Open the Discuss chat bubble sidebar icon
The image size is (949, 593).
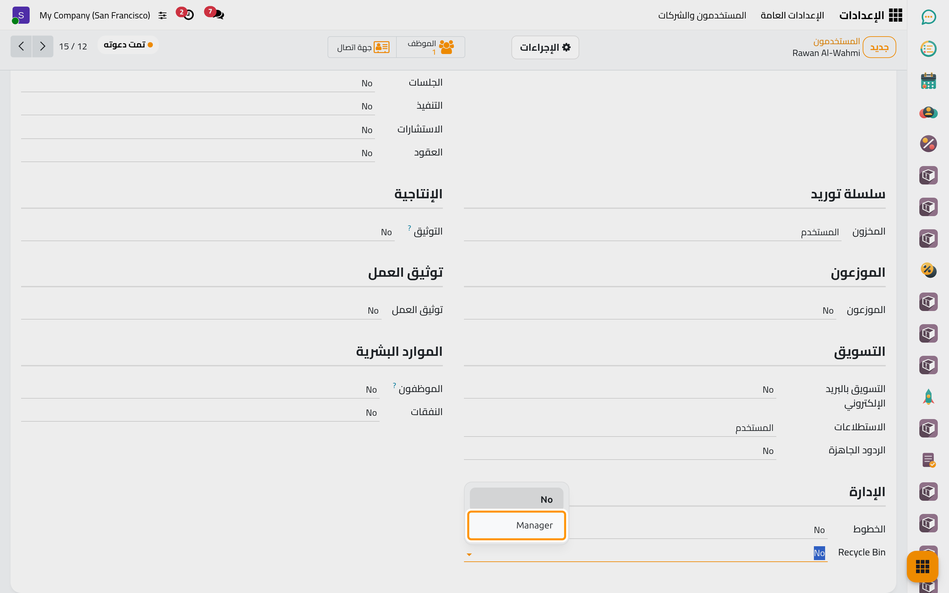point(928,17)
